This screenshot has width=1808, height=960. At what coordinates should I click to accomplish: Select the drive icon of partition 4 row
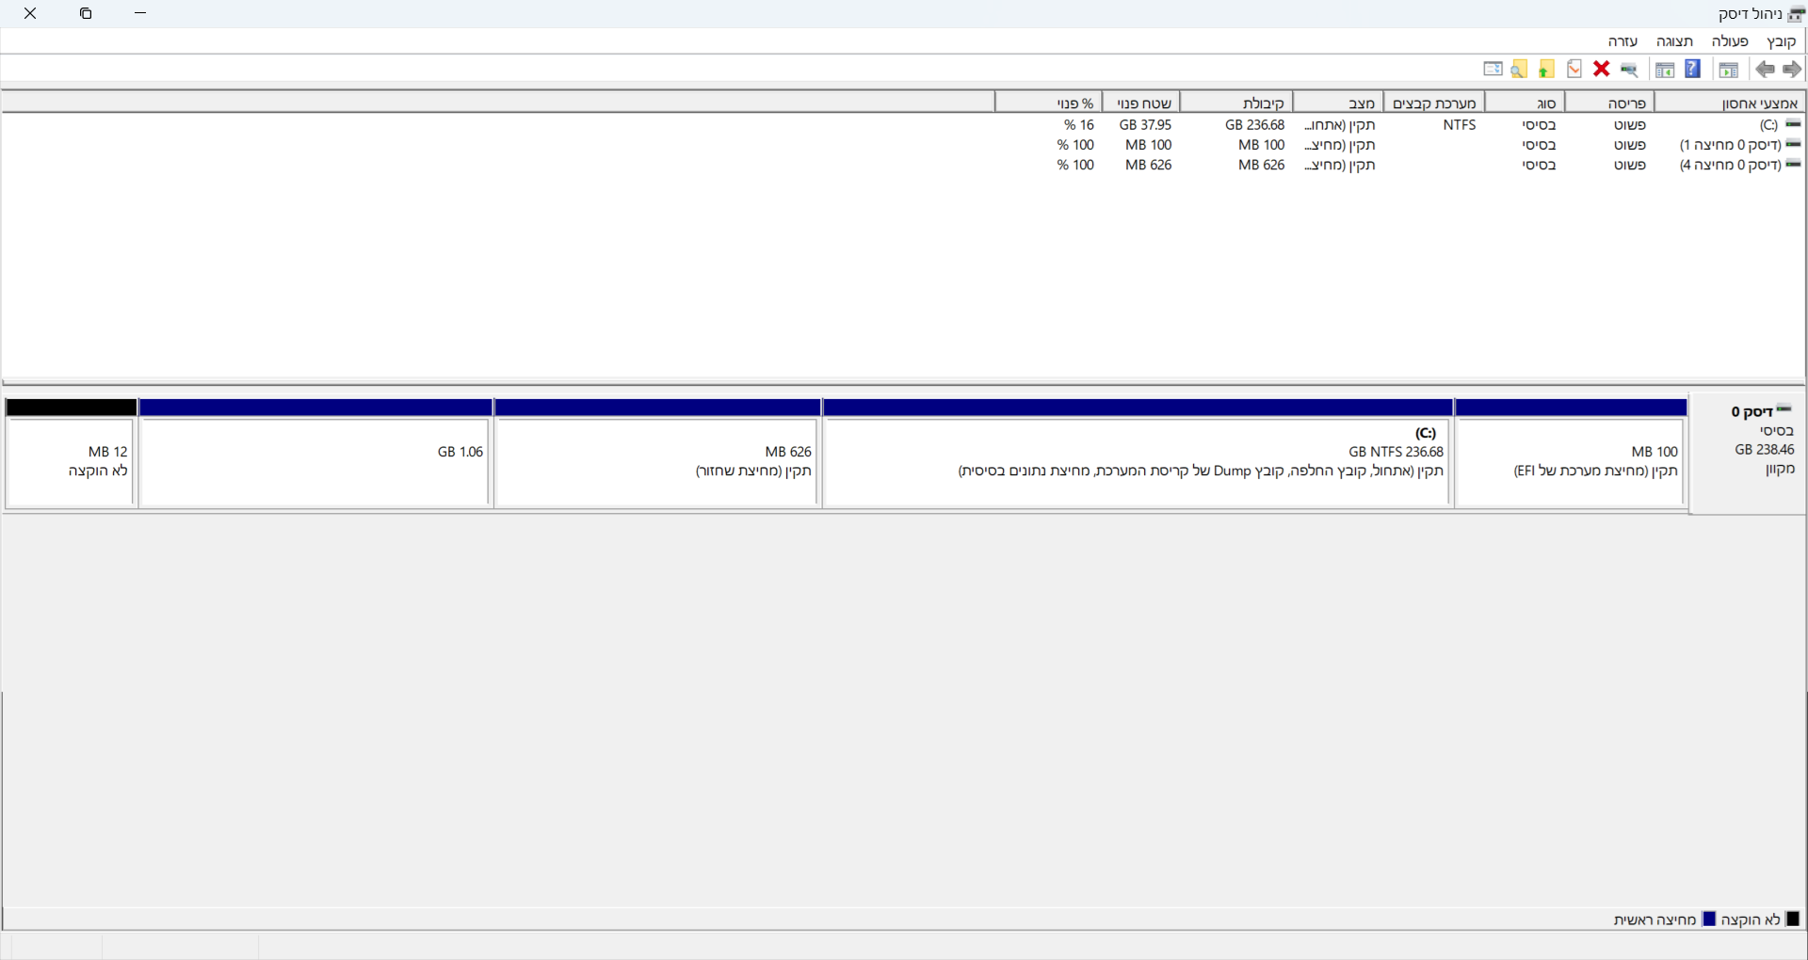pos(1794,164)
